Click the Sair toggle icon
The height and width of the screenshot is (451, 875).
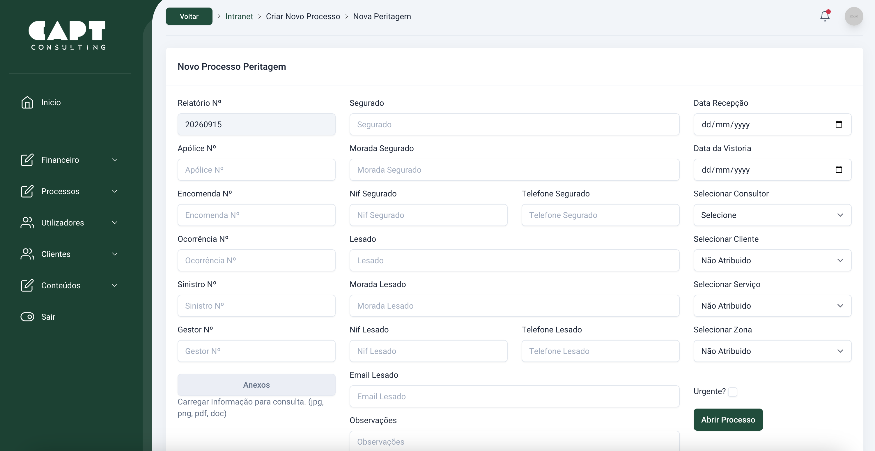27,317
